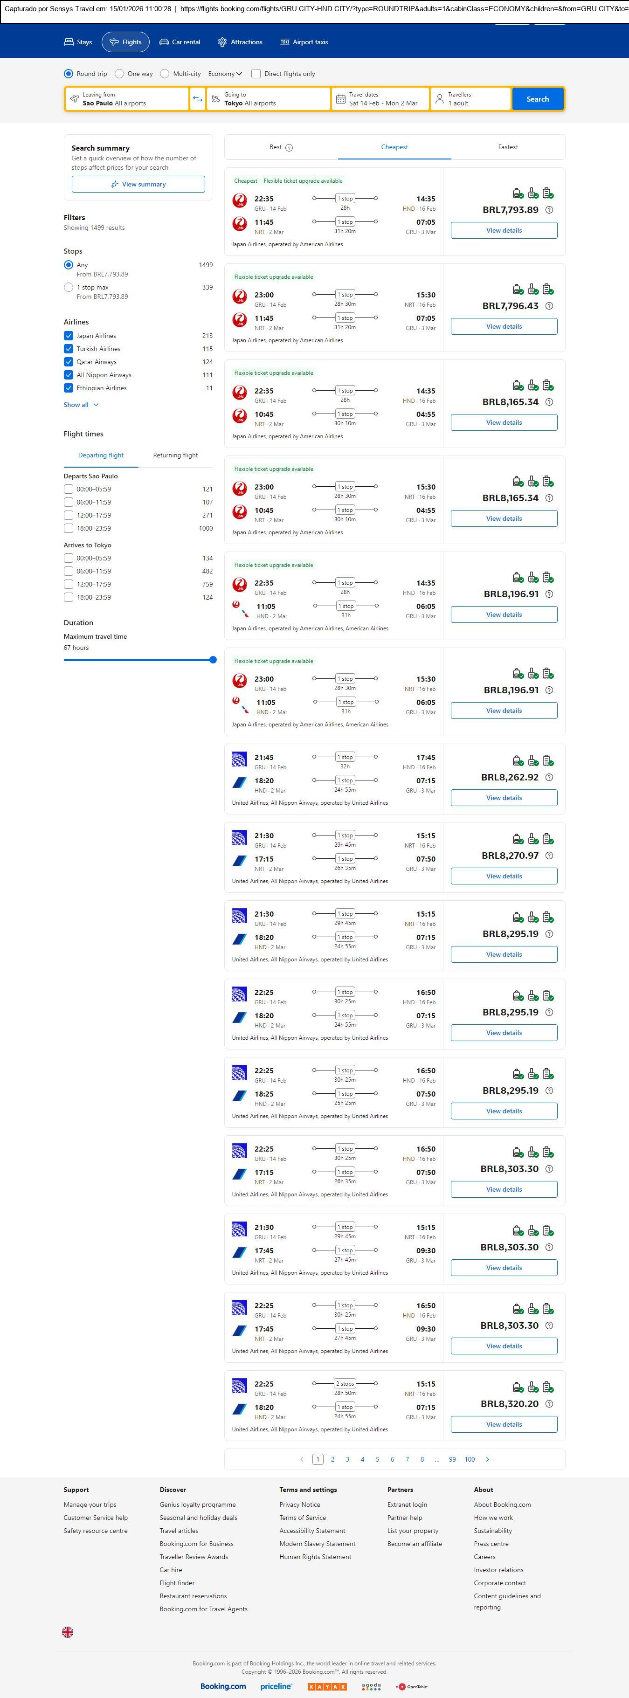Click the help icon next to BRL8,320.20 price
Viewport: 629px width, 1698px height.
tap(549, 1404)
